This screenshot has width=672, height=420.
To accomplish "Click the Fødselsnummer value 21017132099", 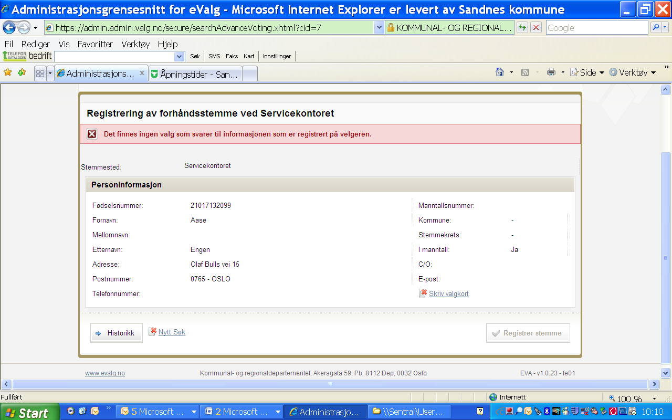I will pyautogui.click(x=211, y=205).
